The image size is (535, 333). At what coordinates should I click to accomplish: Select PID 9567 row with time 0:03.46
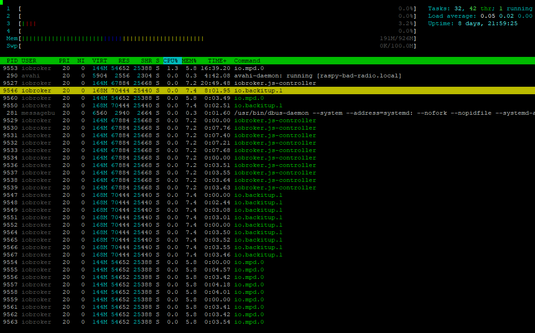(x=268, y=255)
